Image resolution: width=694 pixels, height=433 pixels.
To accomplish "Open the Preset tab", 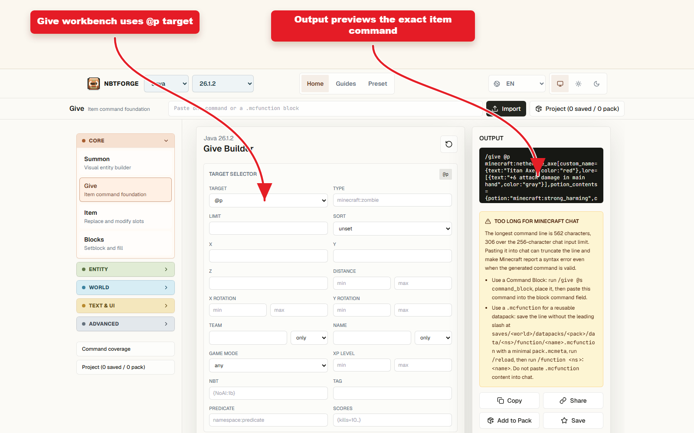I will (378, 84).
